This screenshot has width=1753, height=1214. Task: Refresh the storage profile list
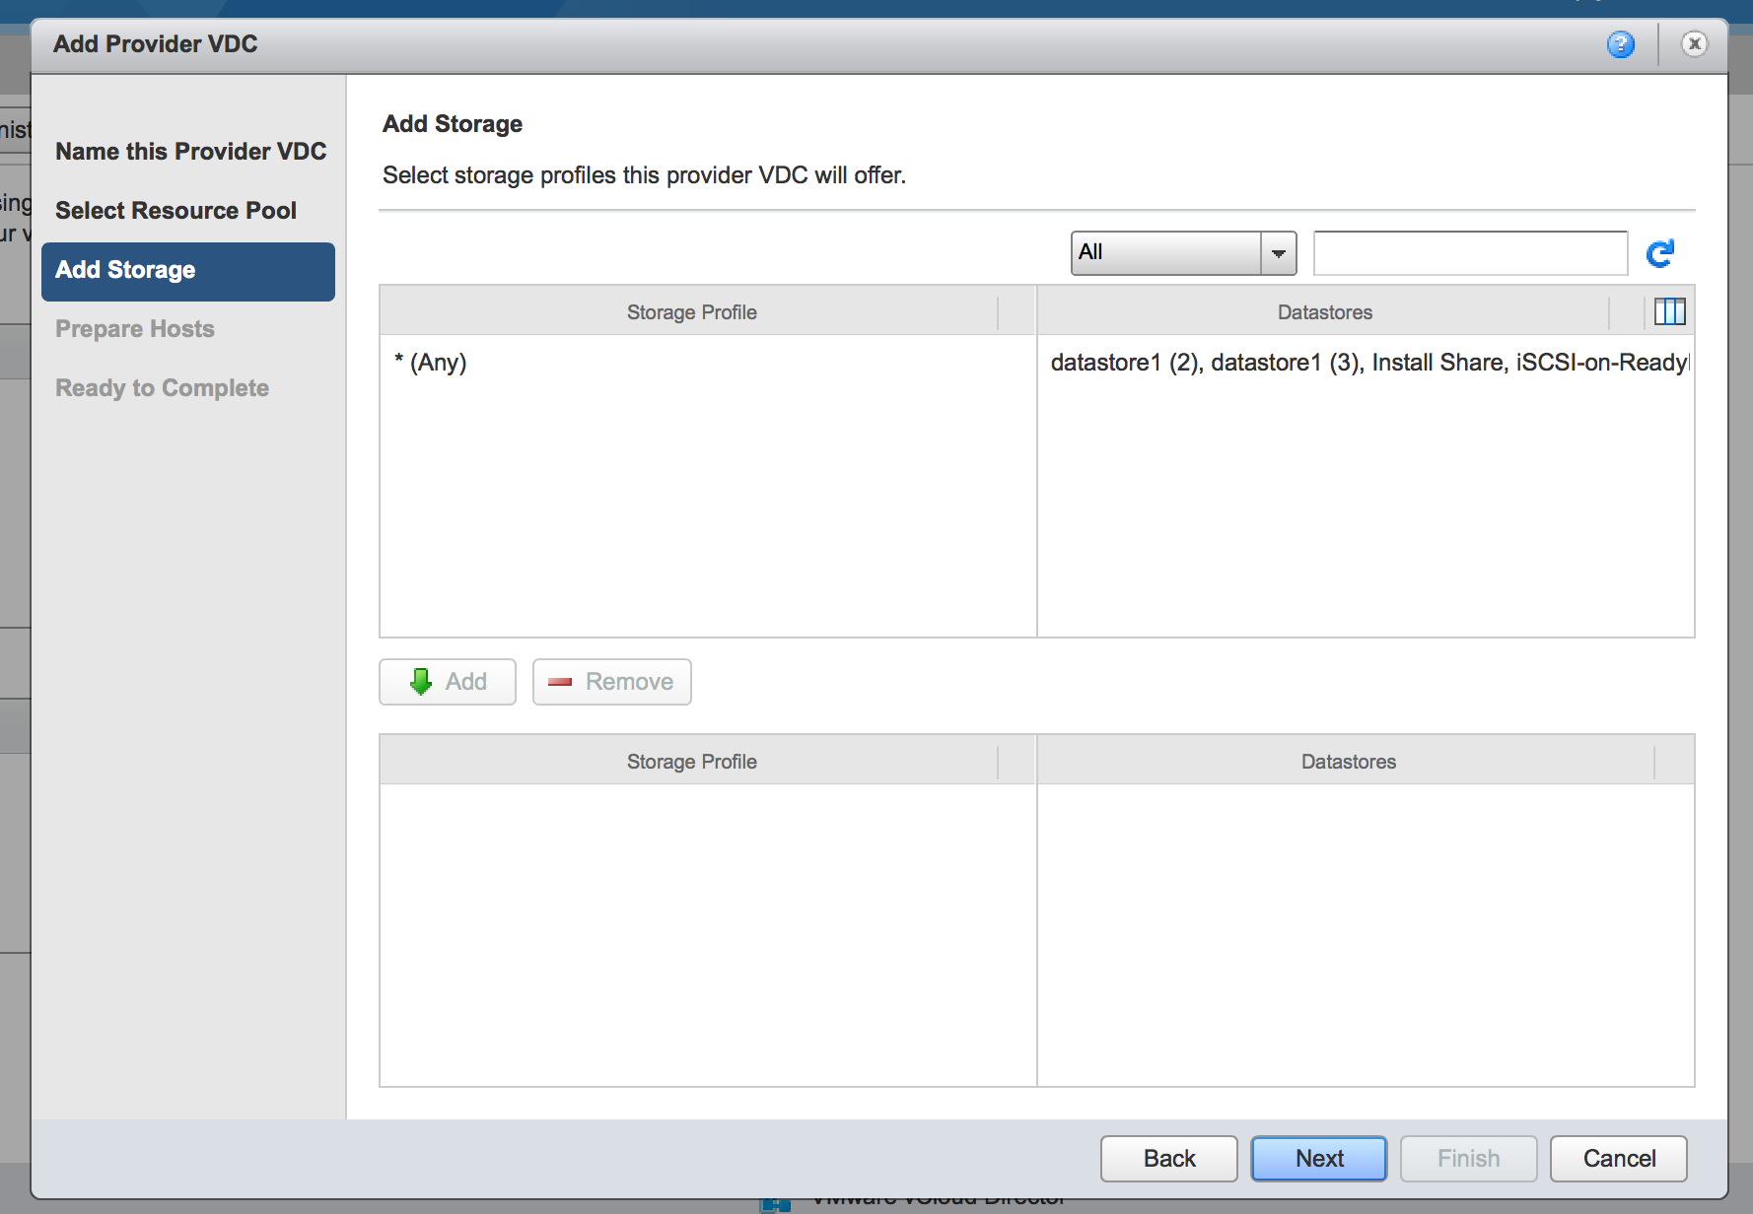(1660, 253)
